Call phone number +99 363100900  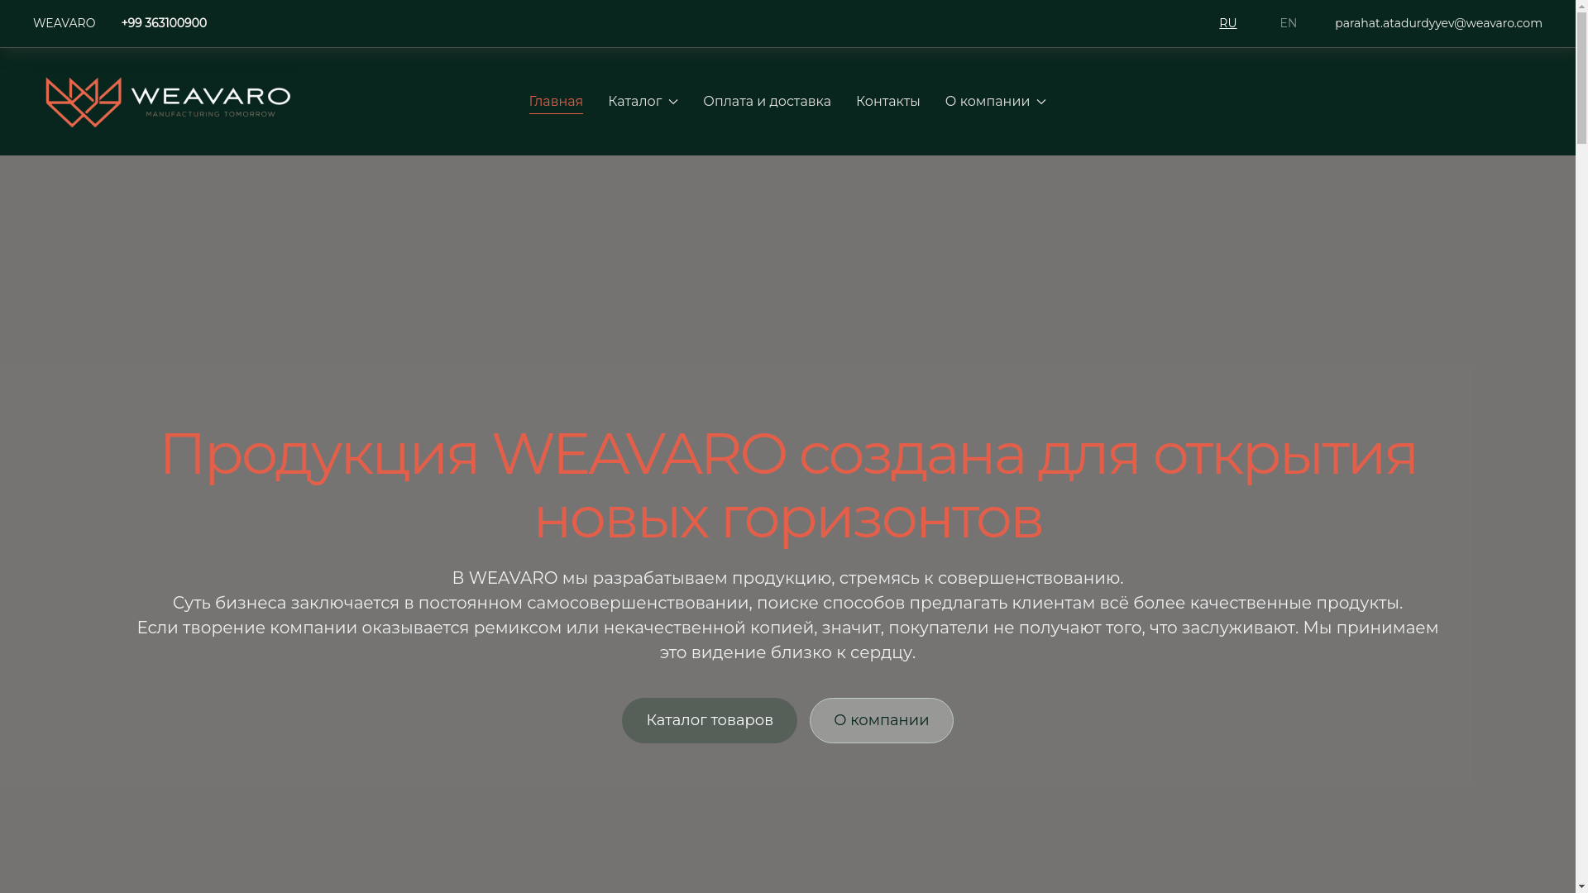point(164,23)
